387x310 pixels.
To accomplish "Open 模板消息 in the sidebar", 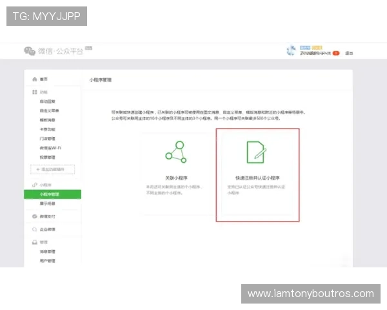I will click(x=47, y=120).
